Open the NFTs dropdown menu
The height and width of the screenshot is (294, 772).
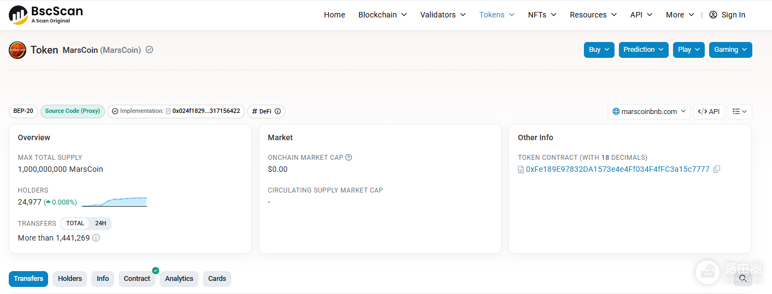click(x=542, y=15)
